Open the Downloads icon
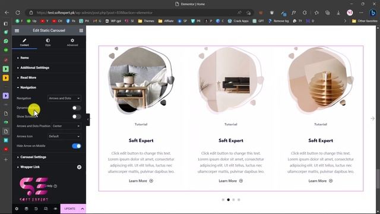Viewport: 380px width, 214px height. 338,12
